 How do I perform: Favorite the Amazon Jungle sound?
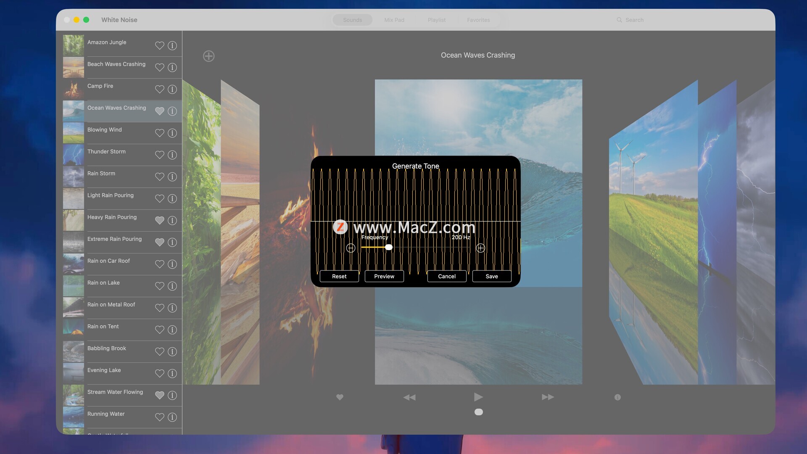click(x=159, y=45)
